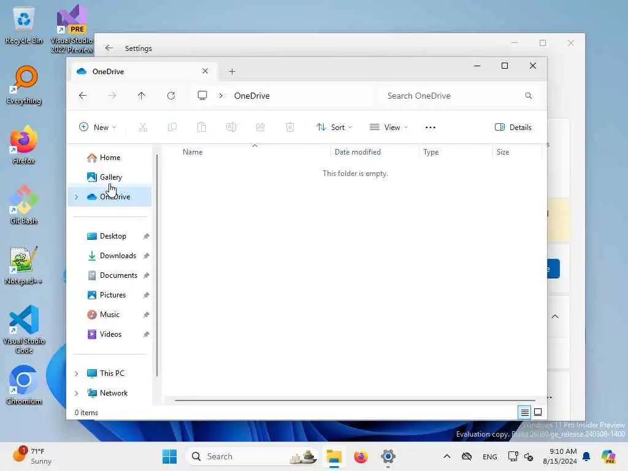The height and width of the screenshot is (471, 628).
Task: Open Firefox from taskbar
Action: coord(361,456)
